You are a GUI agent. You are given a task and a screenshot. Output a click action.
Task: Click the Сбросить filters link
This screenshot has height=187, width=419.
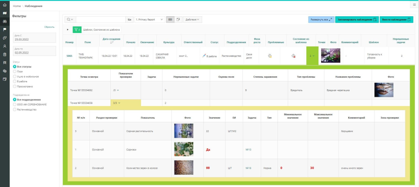[49, 27]
